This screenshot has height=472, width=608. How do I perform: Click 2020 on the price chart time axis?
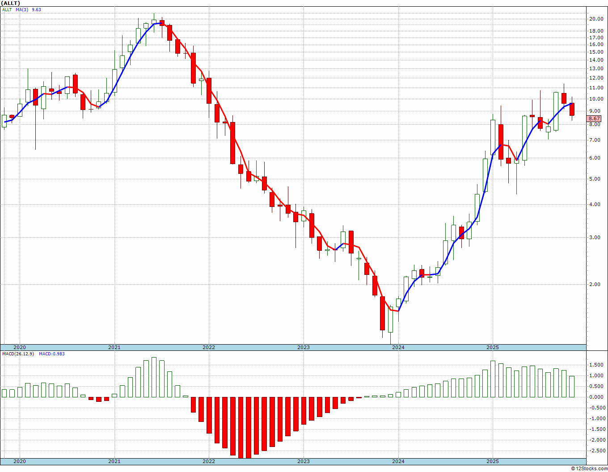(19, 347)
